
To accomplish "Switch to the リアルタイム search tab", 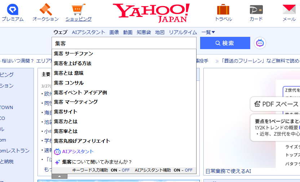I will [x=183, y=32].
